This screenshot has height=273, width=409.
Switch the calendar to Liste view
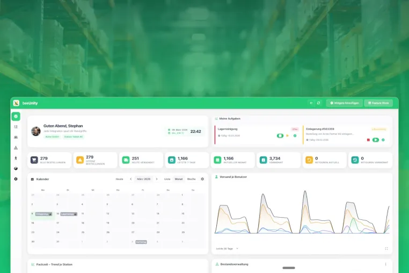167,179
